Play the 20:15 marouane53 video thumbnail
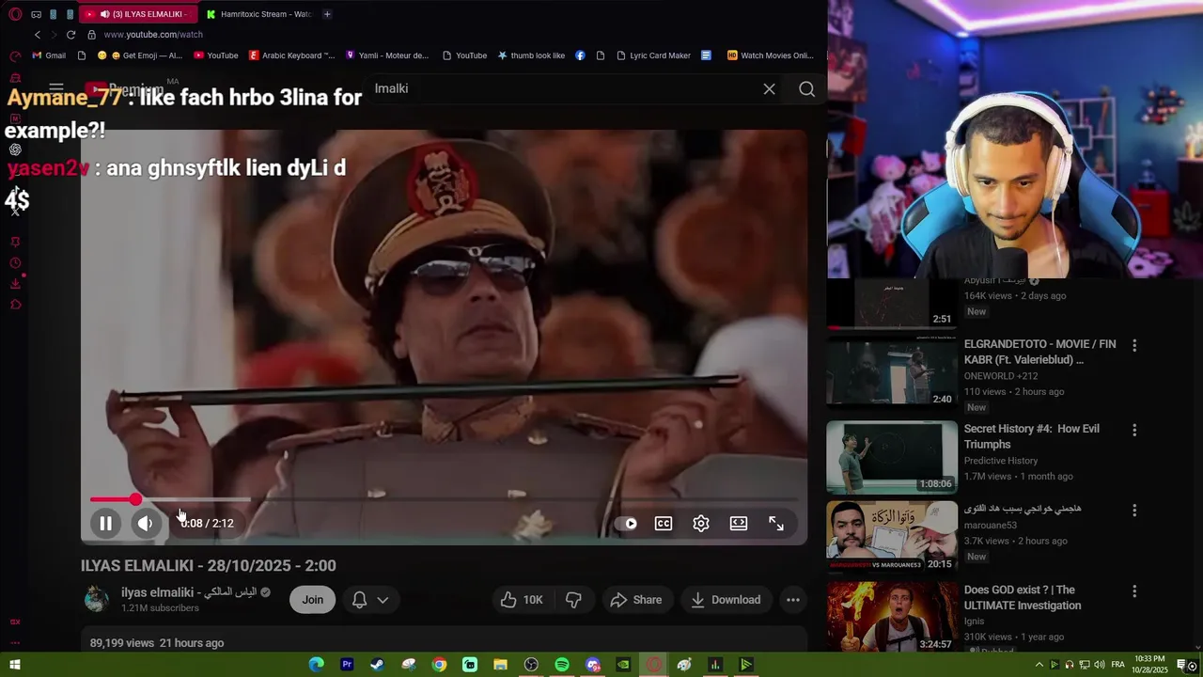This screenshot has width=1203, height=677. coord(891,537)
